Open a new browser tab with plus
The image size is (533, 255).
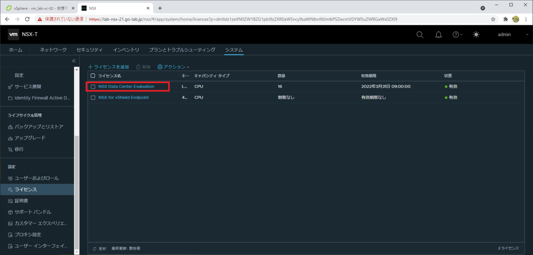tap(160, 8)
